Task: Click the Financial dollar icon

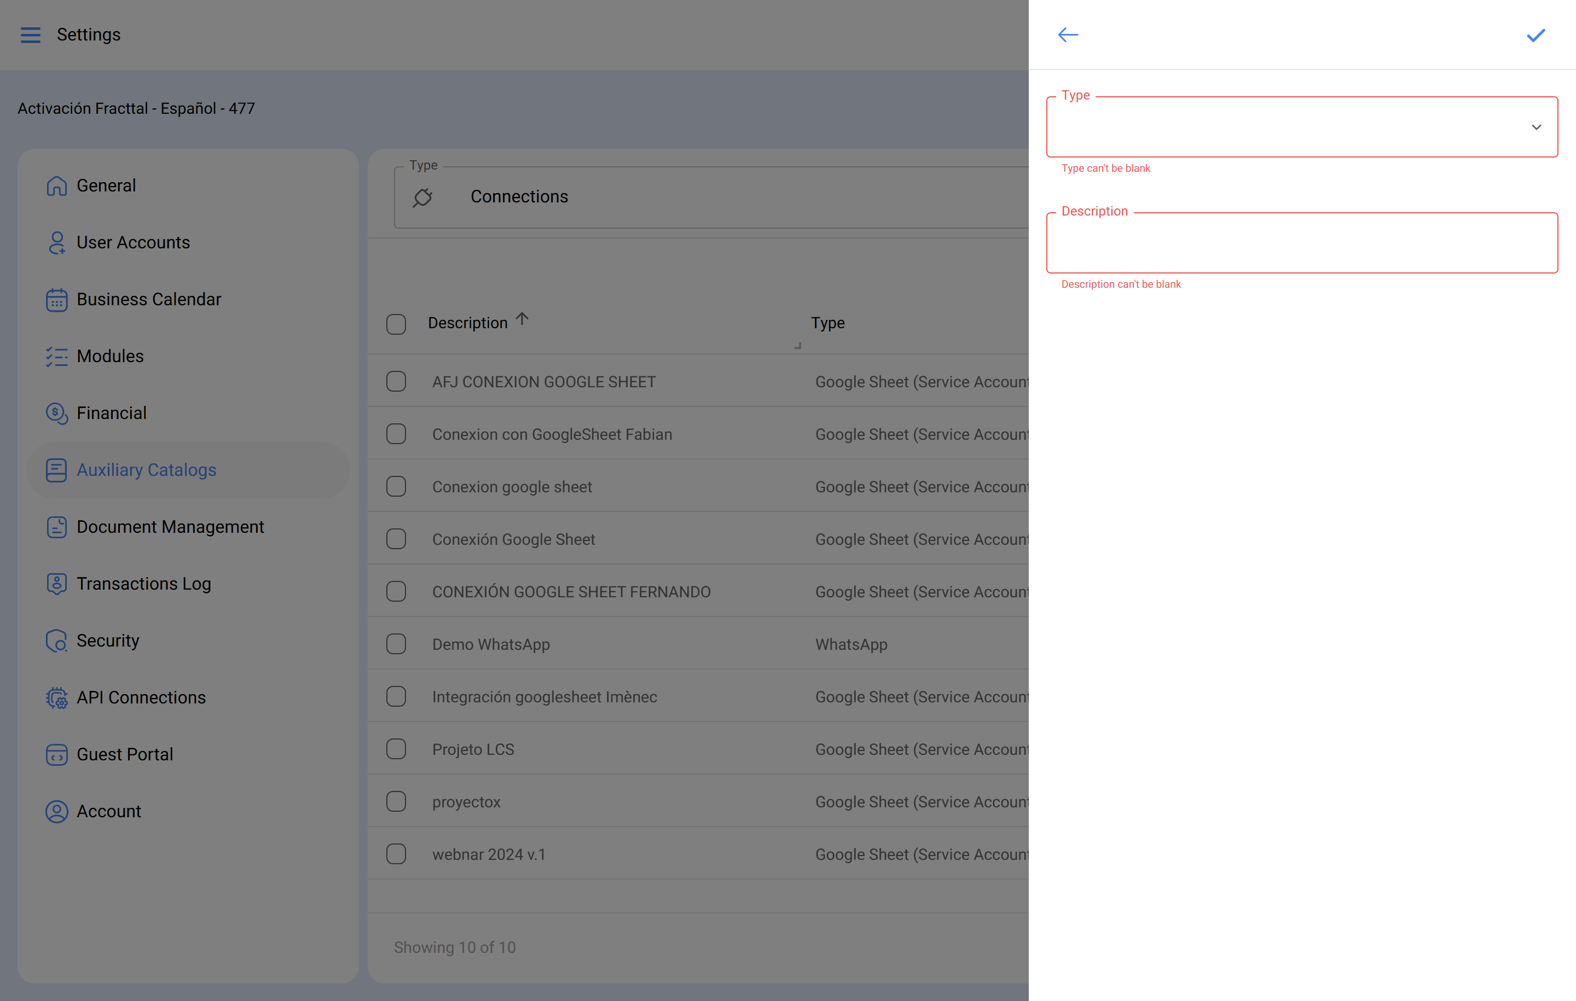Action: coord(57,413)
